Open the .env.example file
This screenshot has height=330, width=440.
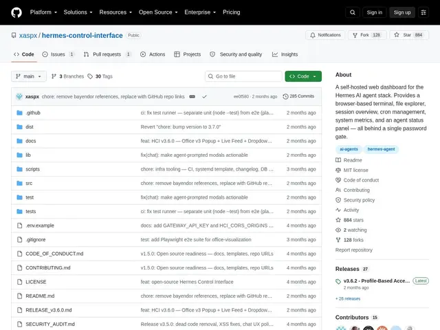pos(40,225)
